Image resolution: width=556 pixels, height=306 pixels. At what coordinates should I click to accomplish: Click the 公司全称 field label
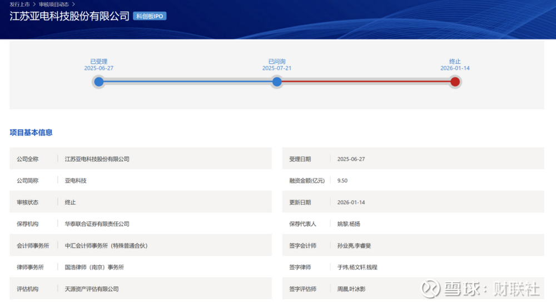click(27, 159)
